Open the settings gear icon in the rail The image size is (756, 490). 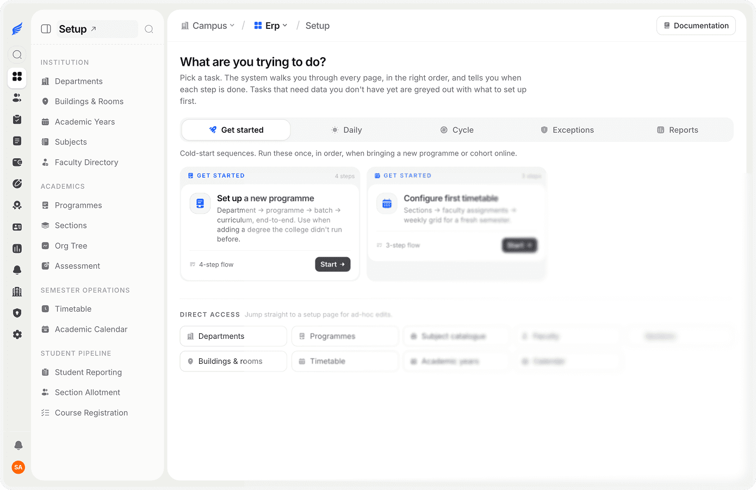(17, 334)
